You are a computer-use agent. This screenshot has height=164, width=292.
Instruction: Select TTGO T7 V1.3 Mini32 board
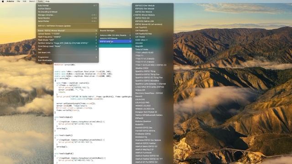point(153,59)
